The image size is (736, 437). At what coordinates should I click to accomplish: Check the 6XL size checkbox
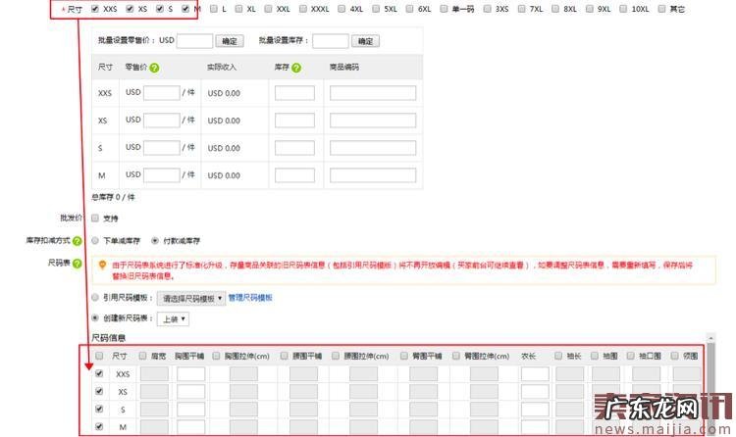[x=410, y=9]
